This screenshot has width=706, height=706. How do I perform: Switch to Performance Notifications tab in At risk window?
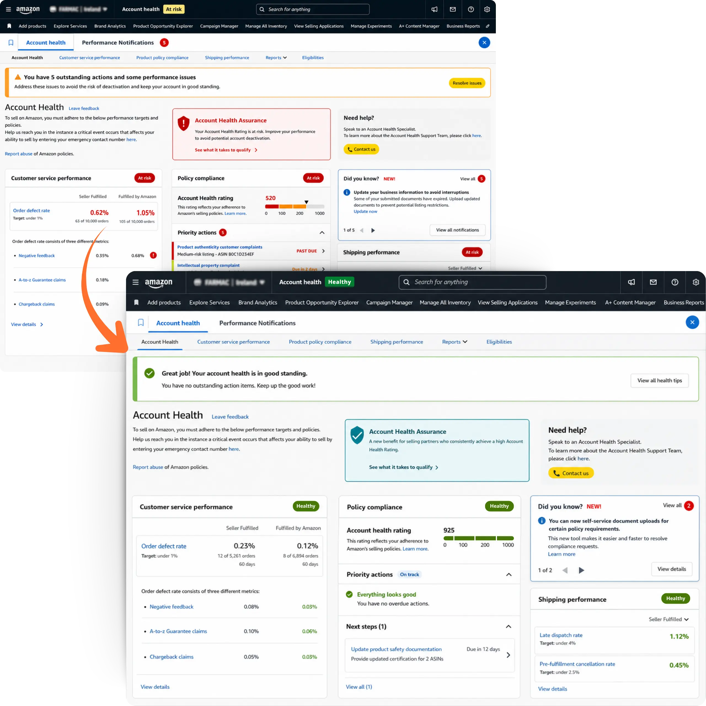118,42
